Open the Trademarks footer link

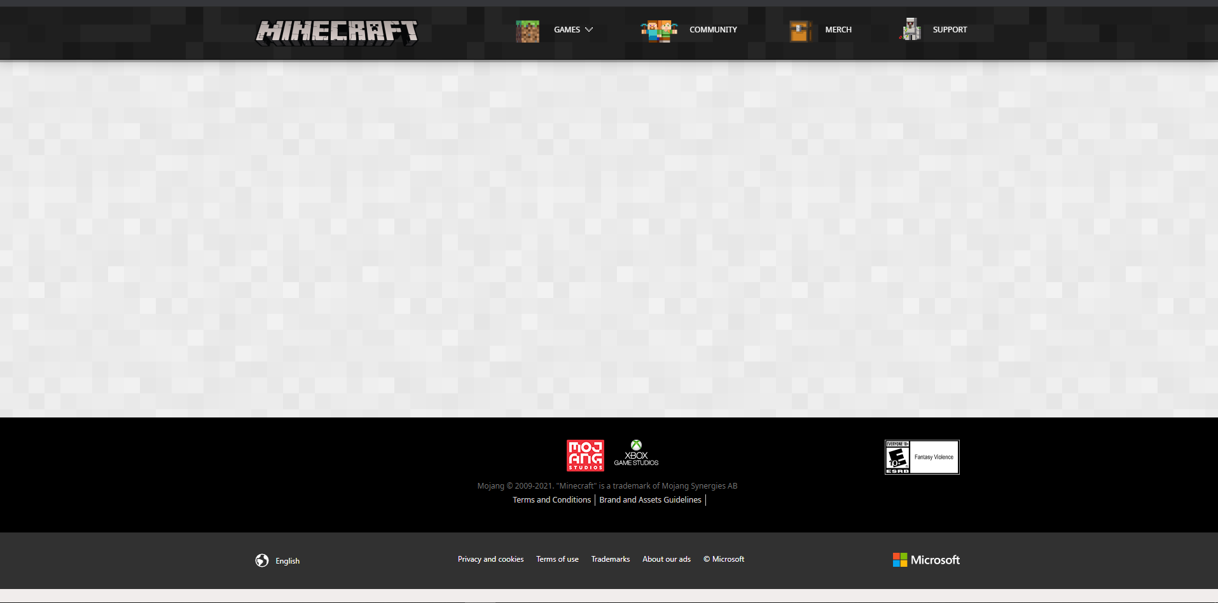pos(611,559)
